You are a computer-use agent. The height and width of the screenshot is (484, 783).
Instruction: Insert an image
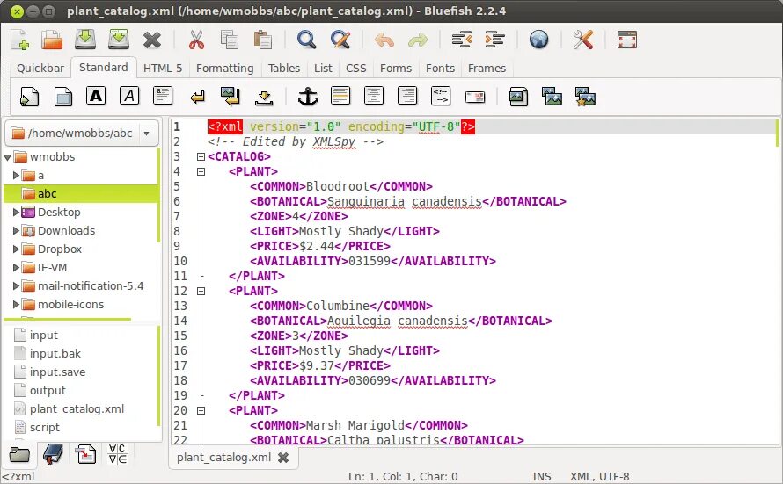518,97
